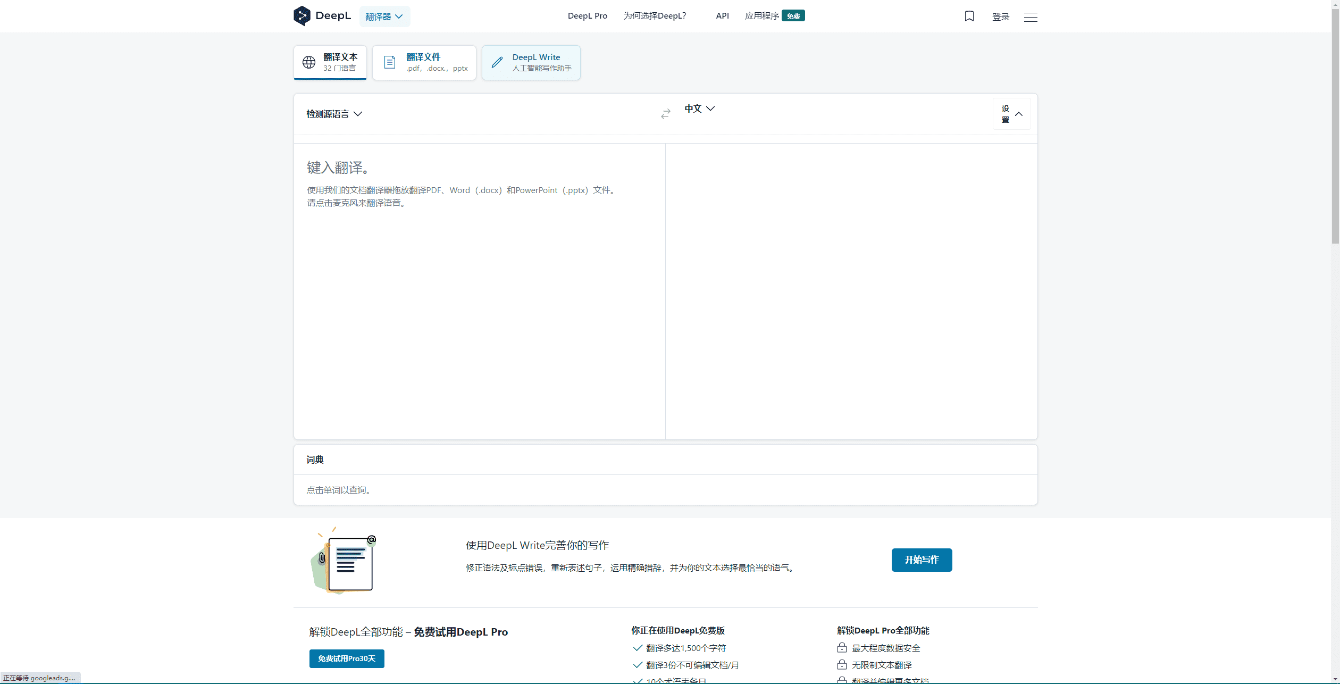Click into the 键入翻译 source text field
Screen dimensions: 1340x684
(479, 291)
